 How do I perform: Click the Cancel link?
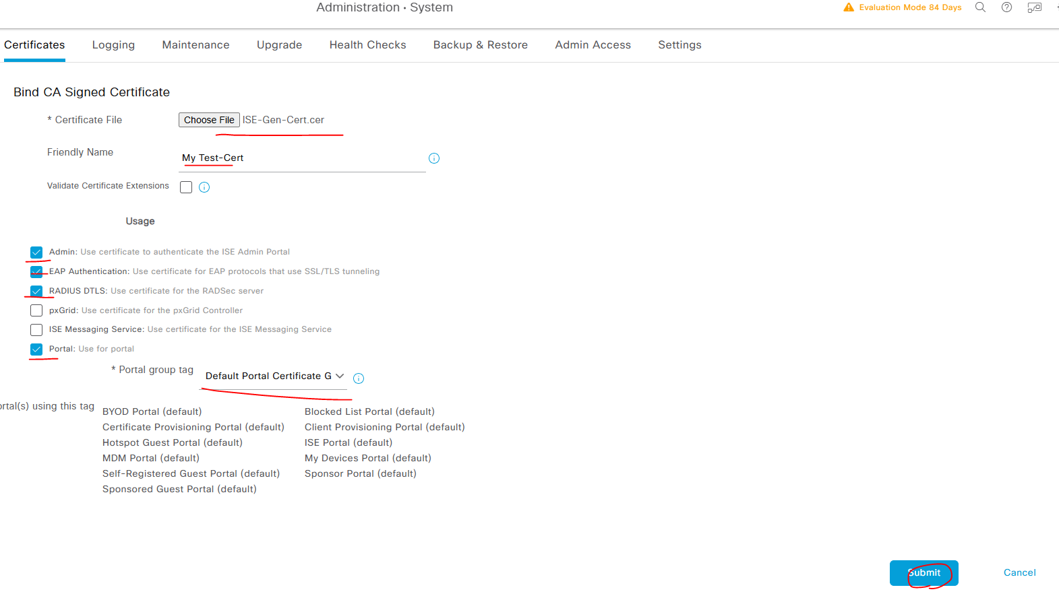tap(1019, 573)
